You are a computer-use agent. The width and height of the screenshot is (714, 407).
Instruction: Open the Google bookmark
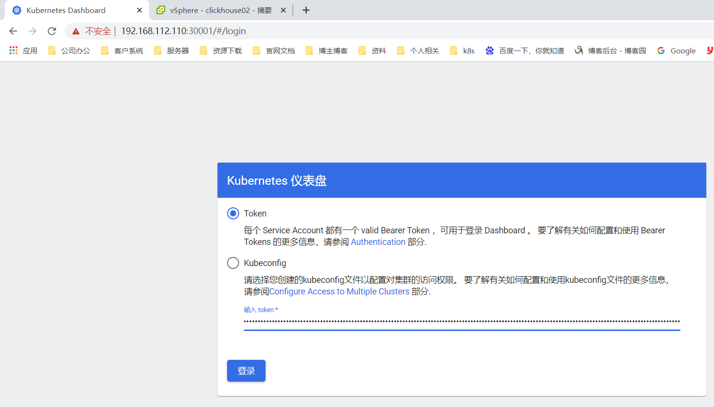(x=676, y=51)
